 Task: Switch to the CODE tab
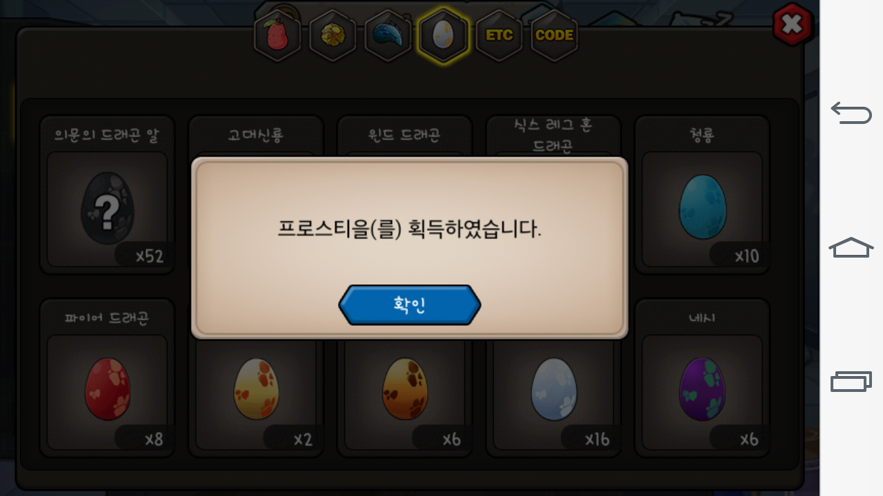[554, 36]
